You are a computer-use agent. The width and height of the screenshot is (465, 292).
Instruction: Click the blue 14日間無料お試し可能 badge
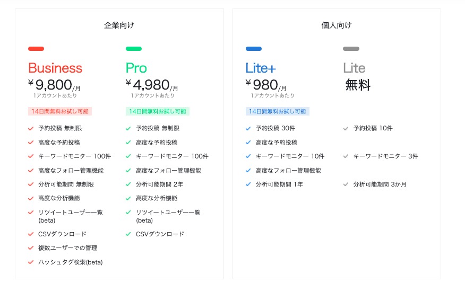[x=277, y=111]
